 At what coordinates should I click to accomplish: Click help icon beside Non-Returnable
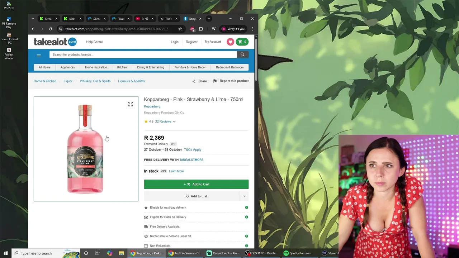[x=246, y=245]
